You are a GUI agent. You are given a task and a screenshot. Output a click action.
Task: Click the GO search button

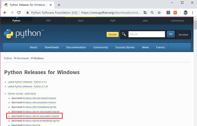point(171,34)
